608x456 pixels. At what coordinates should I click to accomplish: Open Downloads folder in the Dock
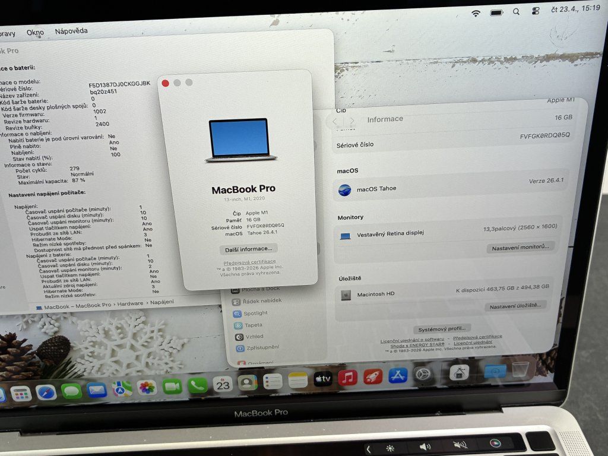495,370
